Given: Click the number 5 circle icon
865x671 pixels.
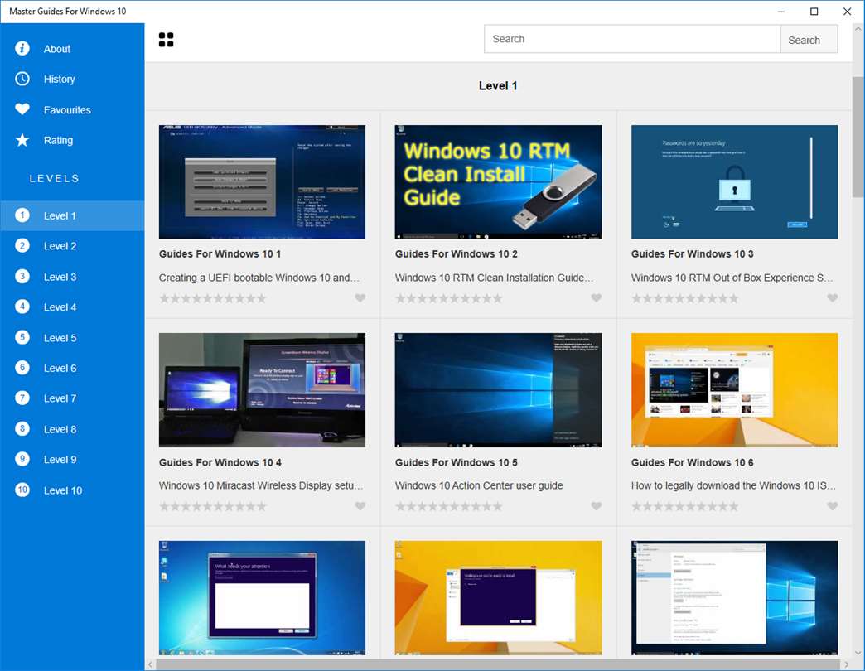Looking at the screenshot, I should (x=22, y=337).
